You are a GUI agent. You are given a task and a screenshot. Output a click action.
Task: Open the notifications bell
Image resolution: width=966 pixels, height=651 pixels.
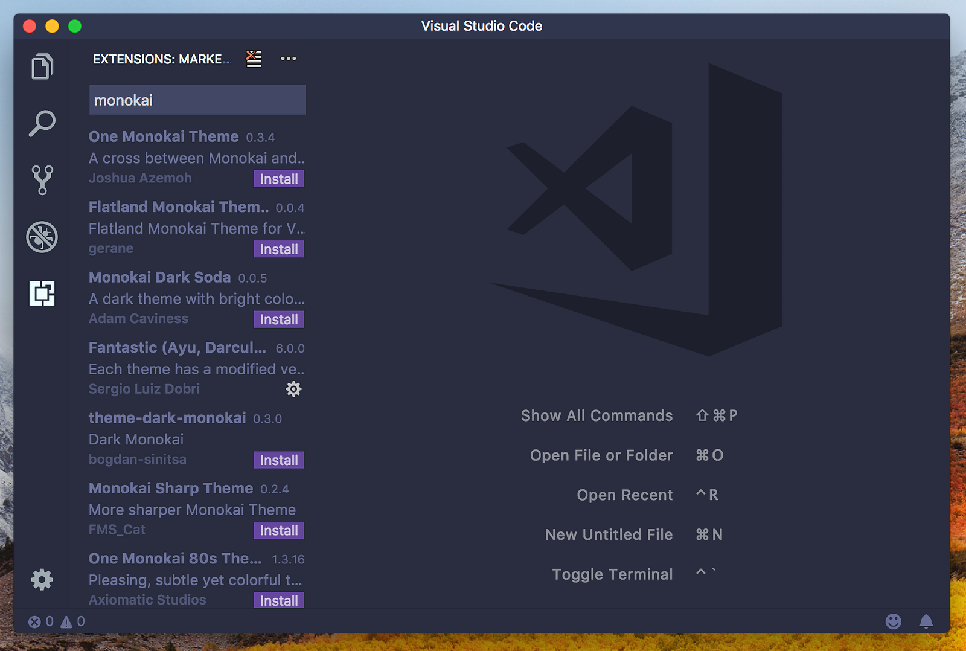(926, 621)
